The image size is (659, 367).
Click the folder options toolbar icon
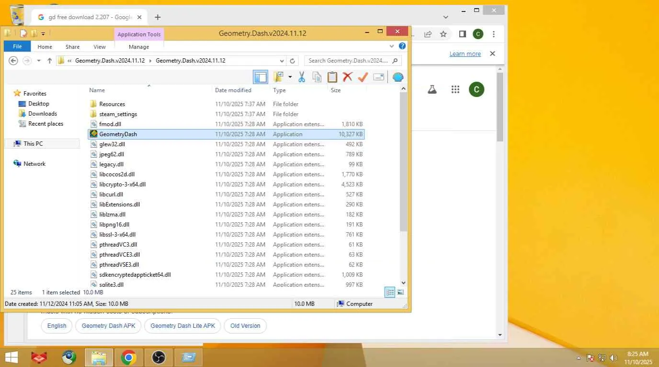point(278,77)
